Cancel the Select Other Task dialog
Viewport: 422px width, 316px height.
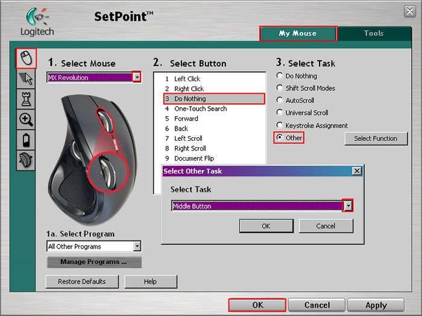point(326,226)
